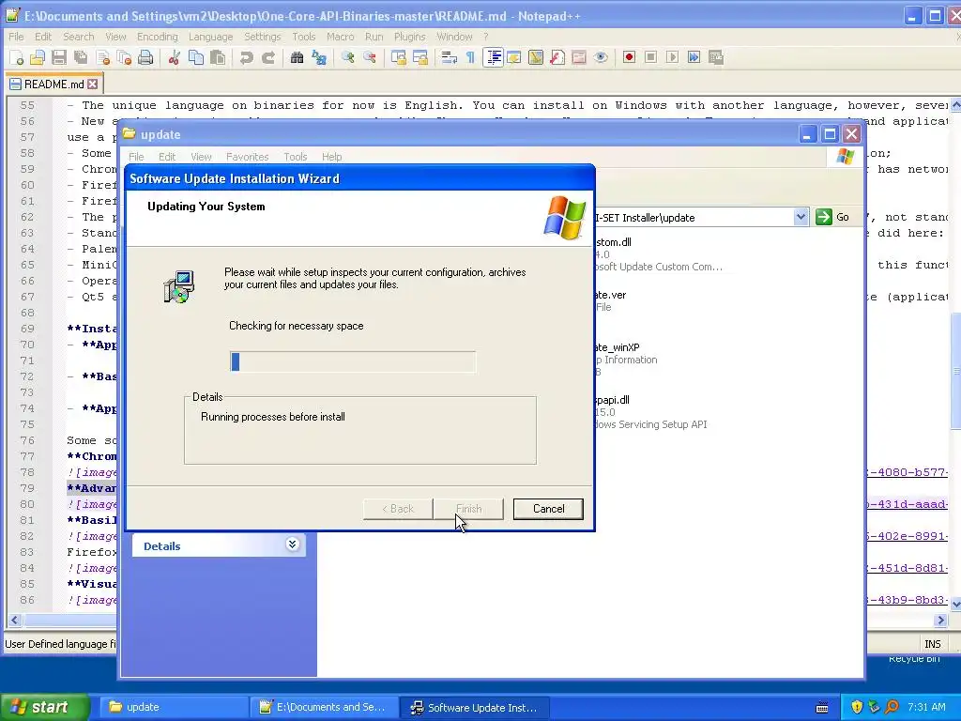This screenshot has width=961, height=721.
Task: Open Notepad++ Encoding menu
Action: [x=157, y=37]
